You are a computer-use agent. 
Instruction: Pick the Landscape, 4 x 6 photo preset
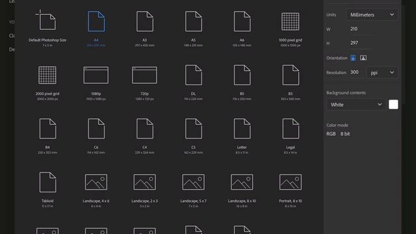click(x=96, y=190)
